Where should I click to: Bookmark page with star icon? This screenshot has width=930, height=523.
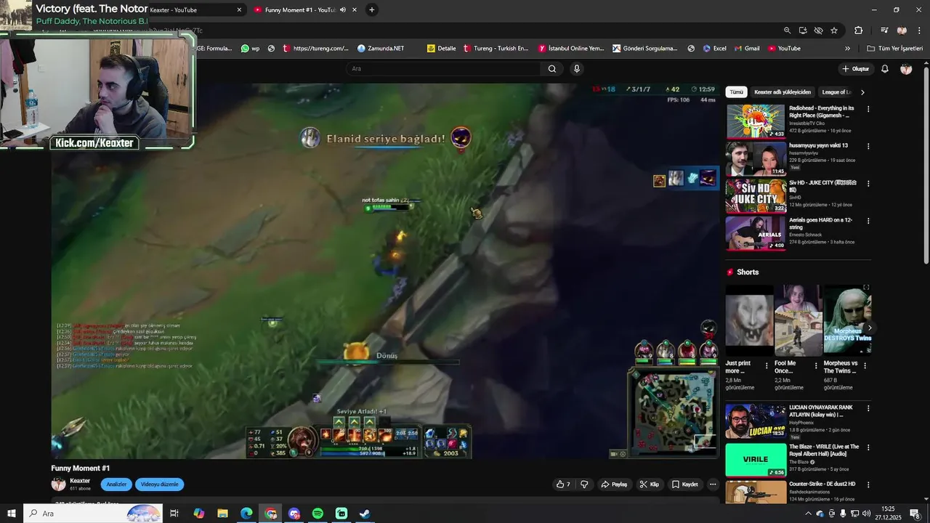click(x=834, y=31)
